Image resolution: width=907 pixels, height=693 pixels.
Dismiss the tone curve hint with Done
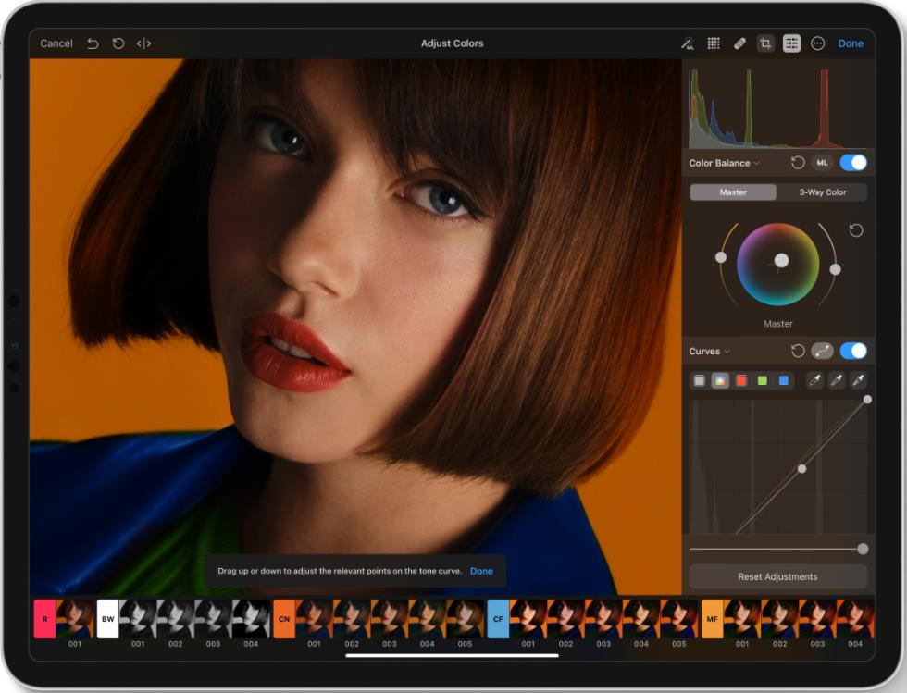481,571
